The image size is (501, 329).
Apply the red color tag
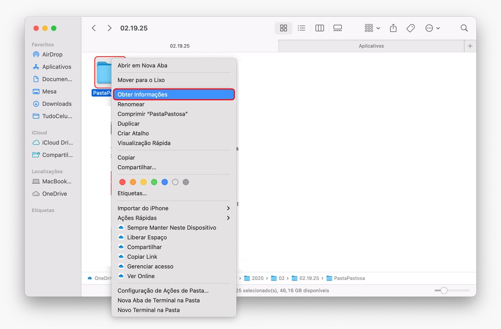click(122, 182)
